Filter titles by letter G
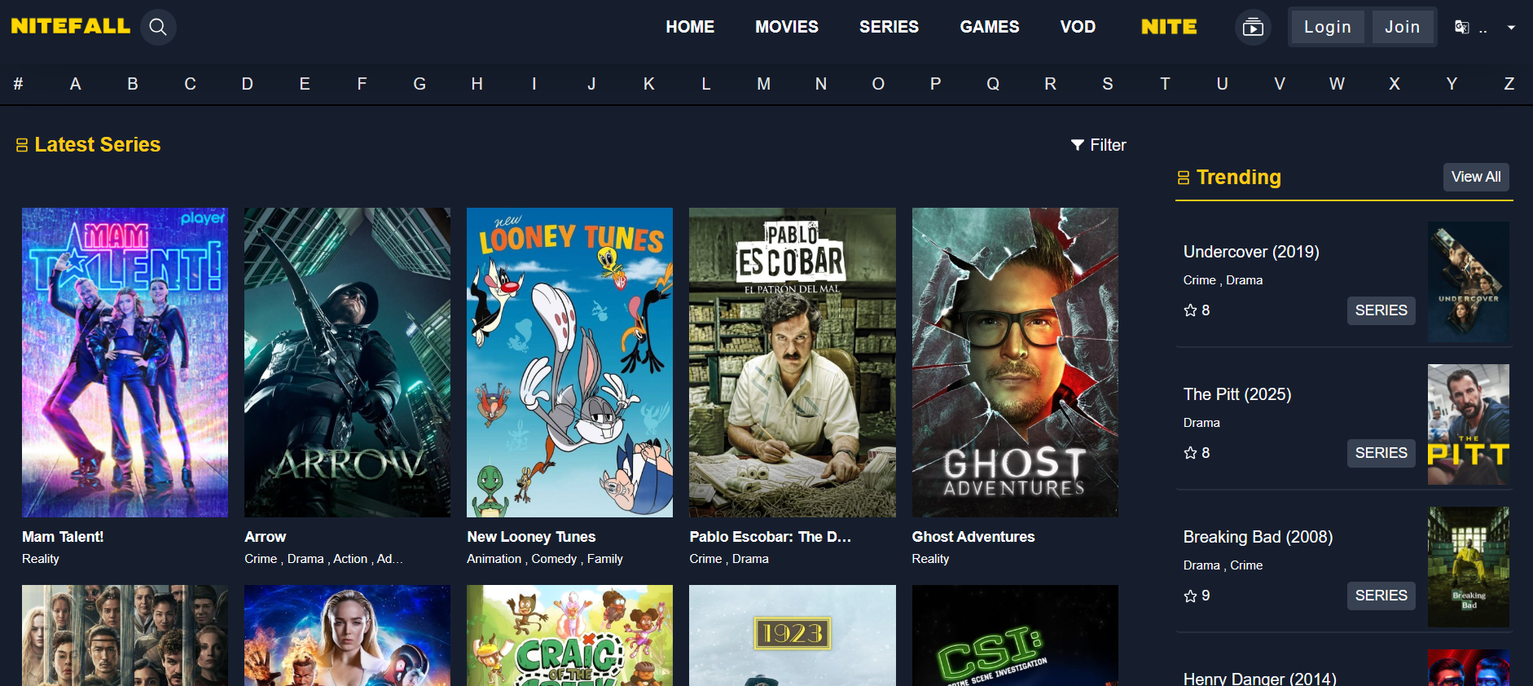 (419, 84)
